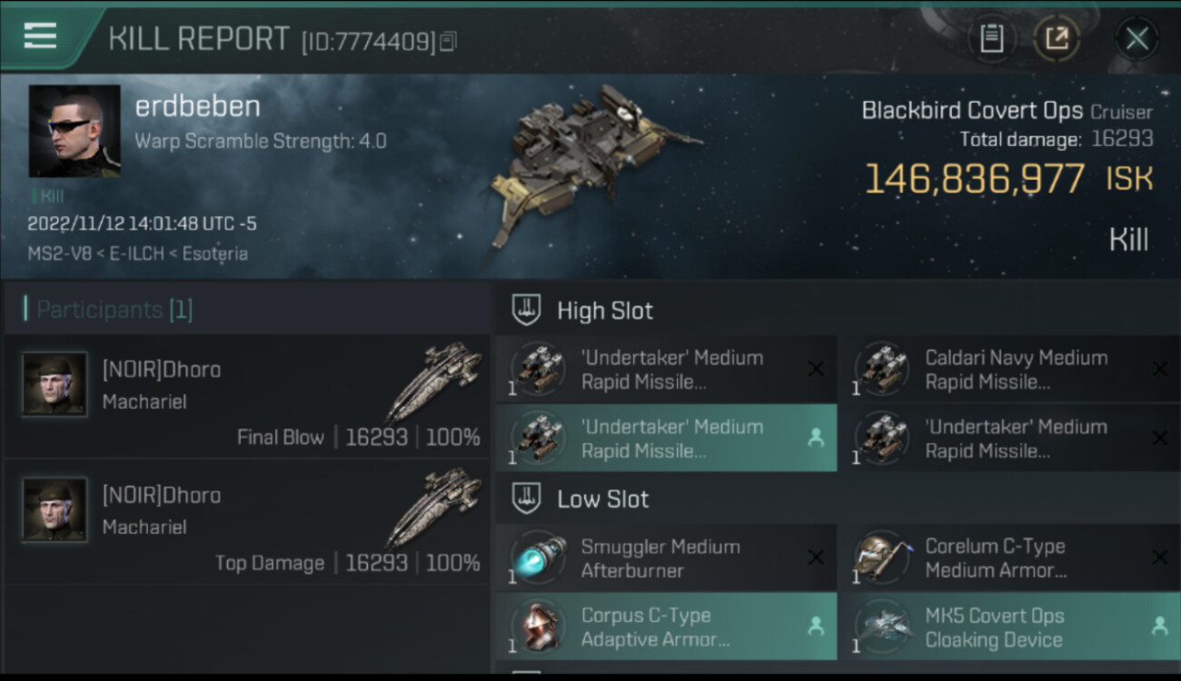1181x681 pixels.
Task: Open the Final Blow participant Dhoro entry
Action: click(x=247, y=396)
